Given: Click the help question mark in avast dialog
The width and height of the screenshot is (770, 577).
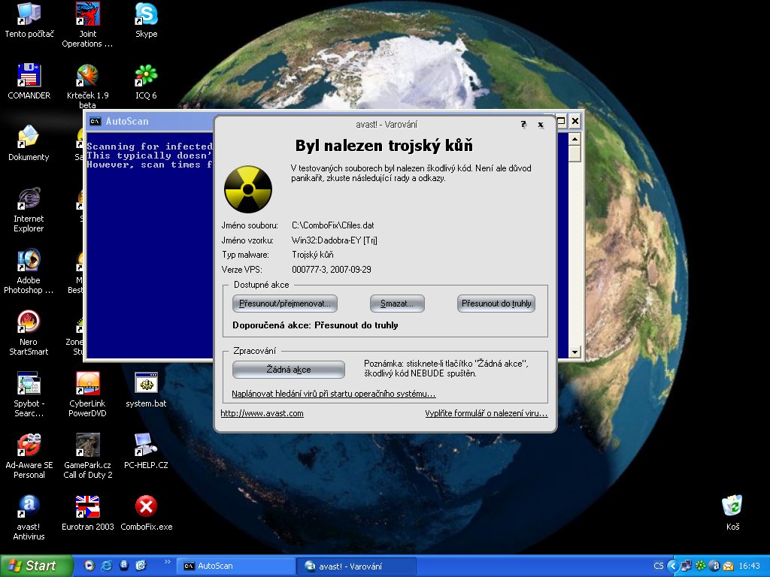Looking at the screenshot, I should point(523,125).
